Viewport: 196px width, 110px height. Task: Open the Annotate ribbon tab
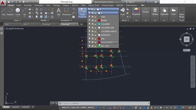tap(28, 5)
